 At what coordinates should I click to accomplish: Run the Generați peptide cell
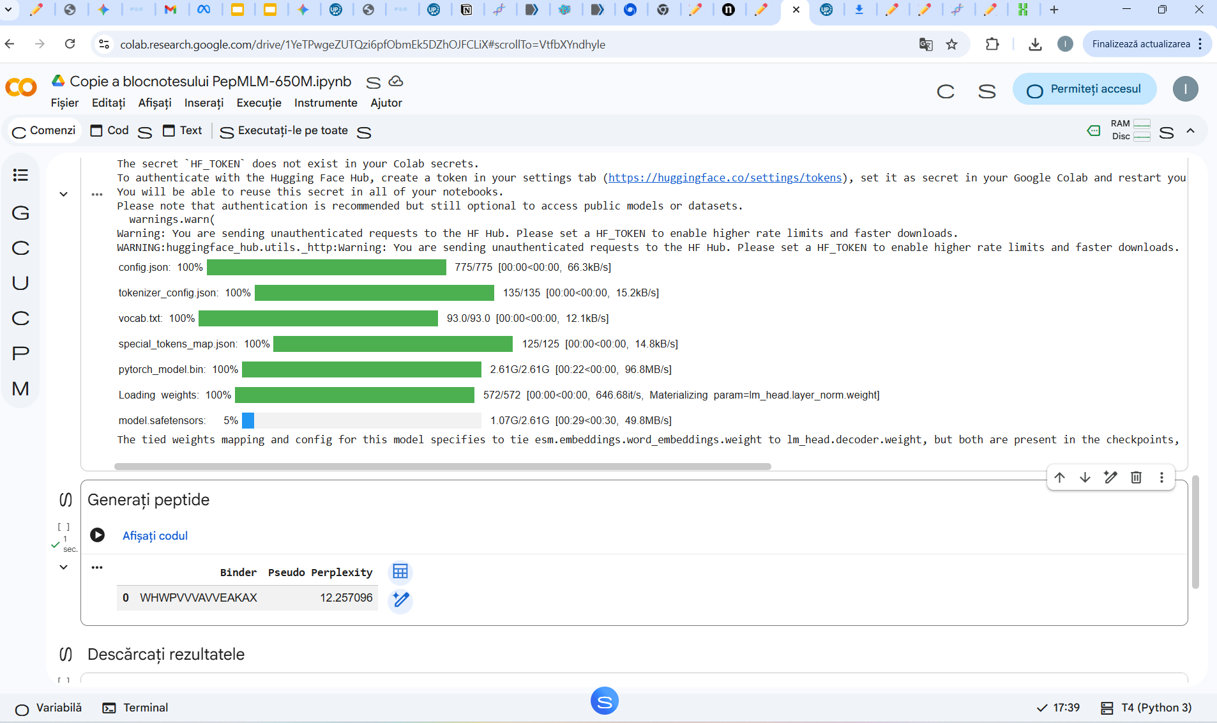[x=97, y=535]
